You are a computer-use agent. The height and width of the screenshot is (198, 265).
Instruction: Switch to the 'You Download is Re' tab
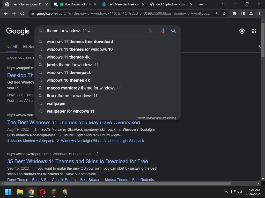tap(75, 4)
